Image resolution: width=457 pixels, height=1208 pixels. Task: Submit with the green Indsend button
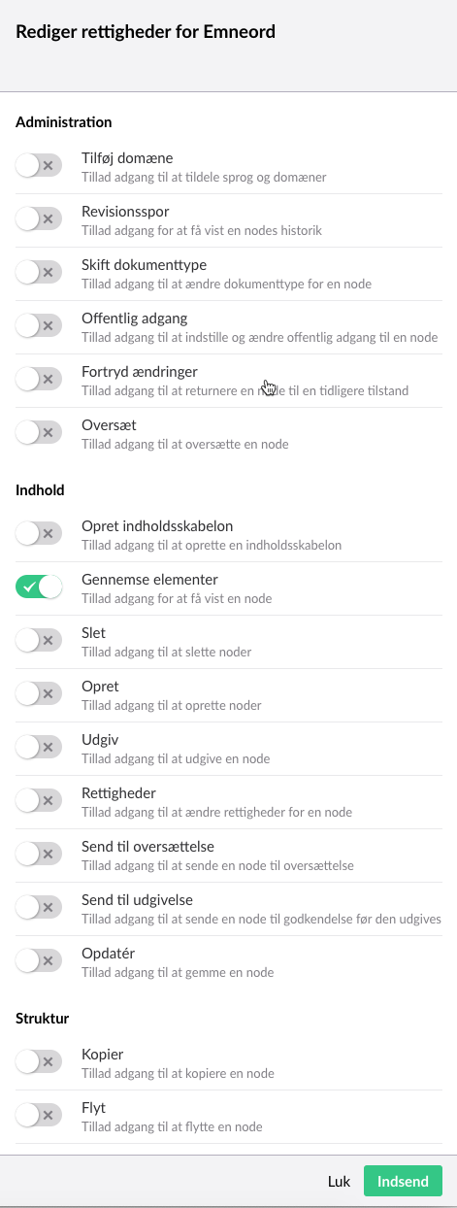(x=403, y=1181)
